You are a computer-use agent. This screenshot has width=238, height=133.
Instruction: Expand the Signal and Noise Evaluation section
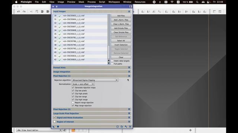coord(129,117)
